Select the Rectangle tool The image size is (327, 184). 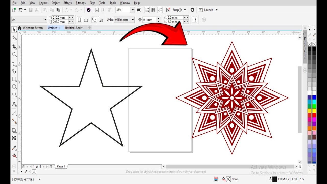click(x=14, y=79)
